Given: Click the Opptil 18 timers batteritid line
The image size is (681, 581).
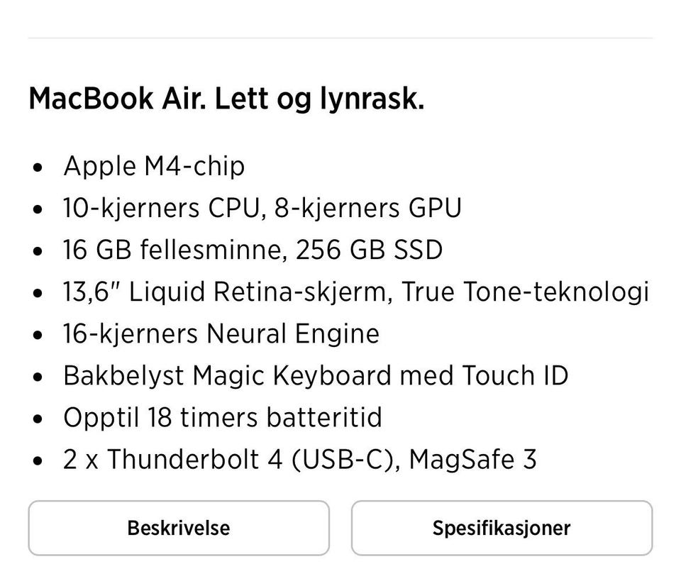Looking at the screenshot, I should tap(223, 418).
